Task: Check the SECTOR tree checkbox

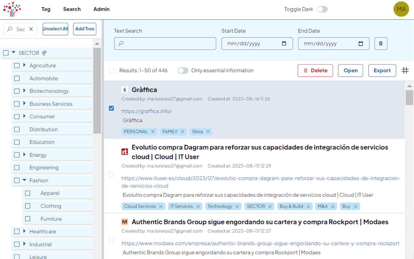Action: click(6, 53)
